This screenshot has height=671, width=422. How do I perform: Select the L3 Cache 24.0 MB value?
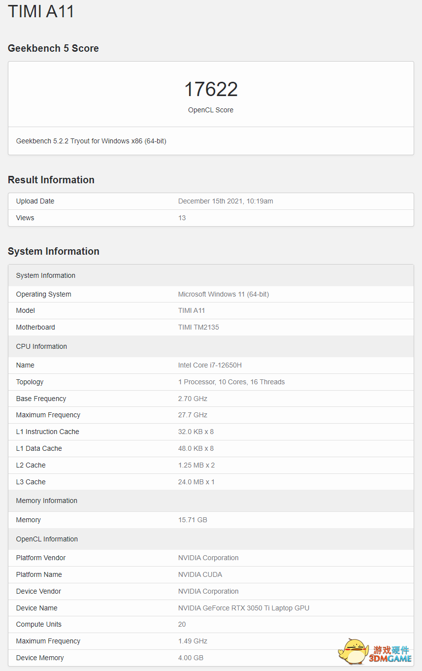pos(196,482)
